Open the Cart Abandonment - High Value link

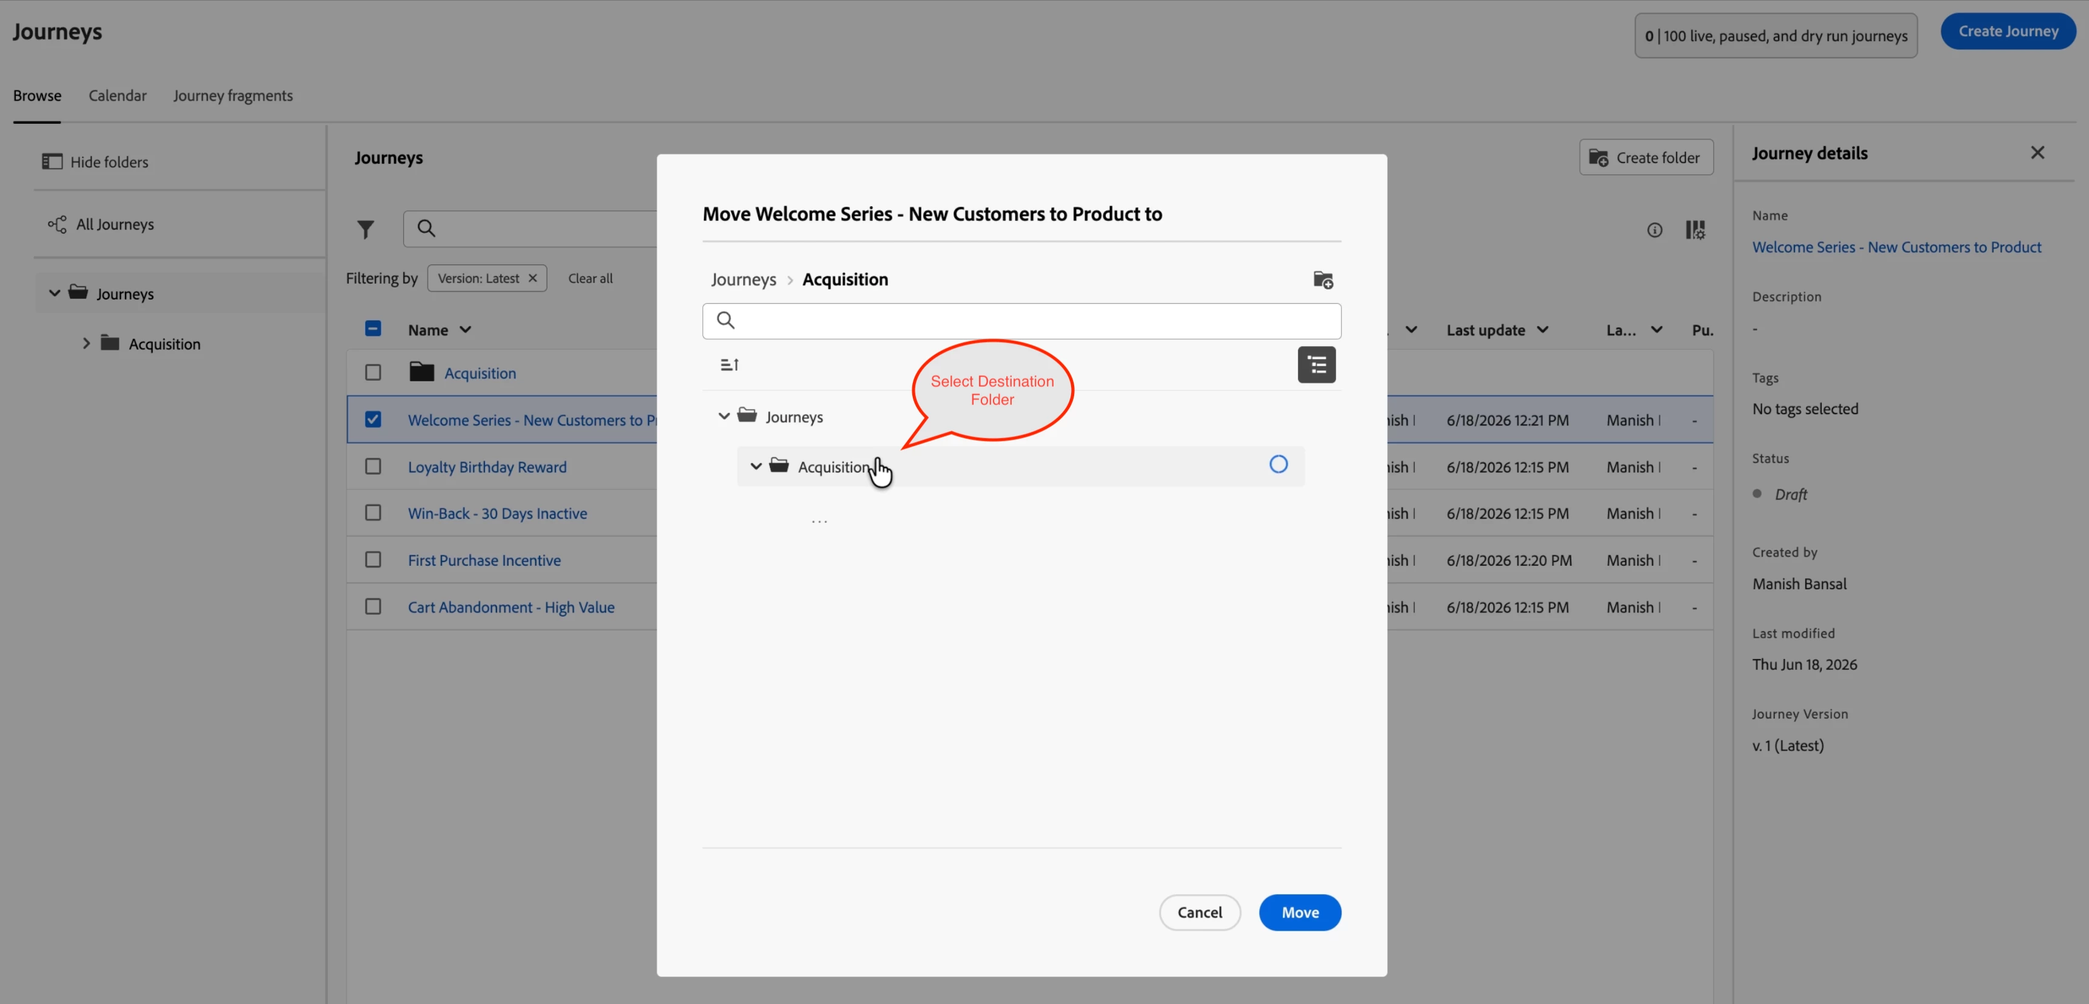click(511, 607)
